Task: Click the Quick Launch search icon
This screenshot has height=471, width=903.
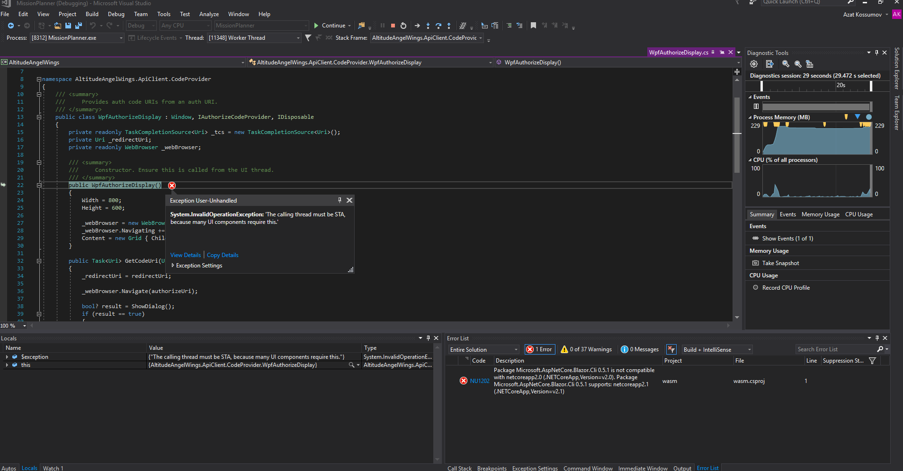Action: 850,2
